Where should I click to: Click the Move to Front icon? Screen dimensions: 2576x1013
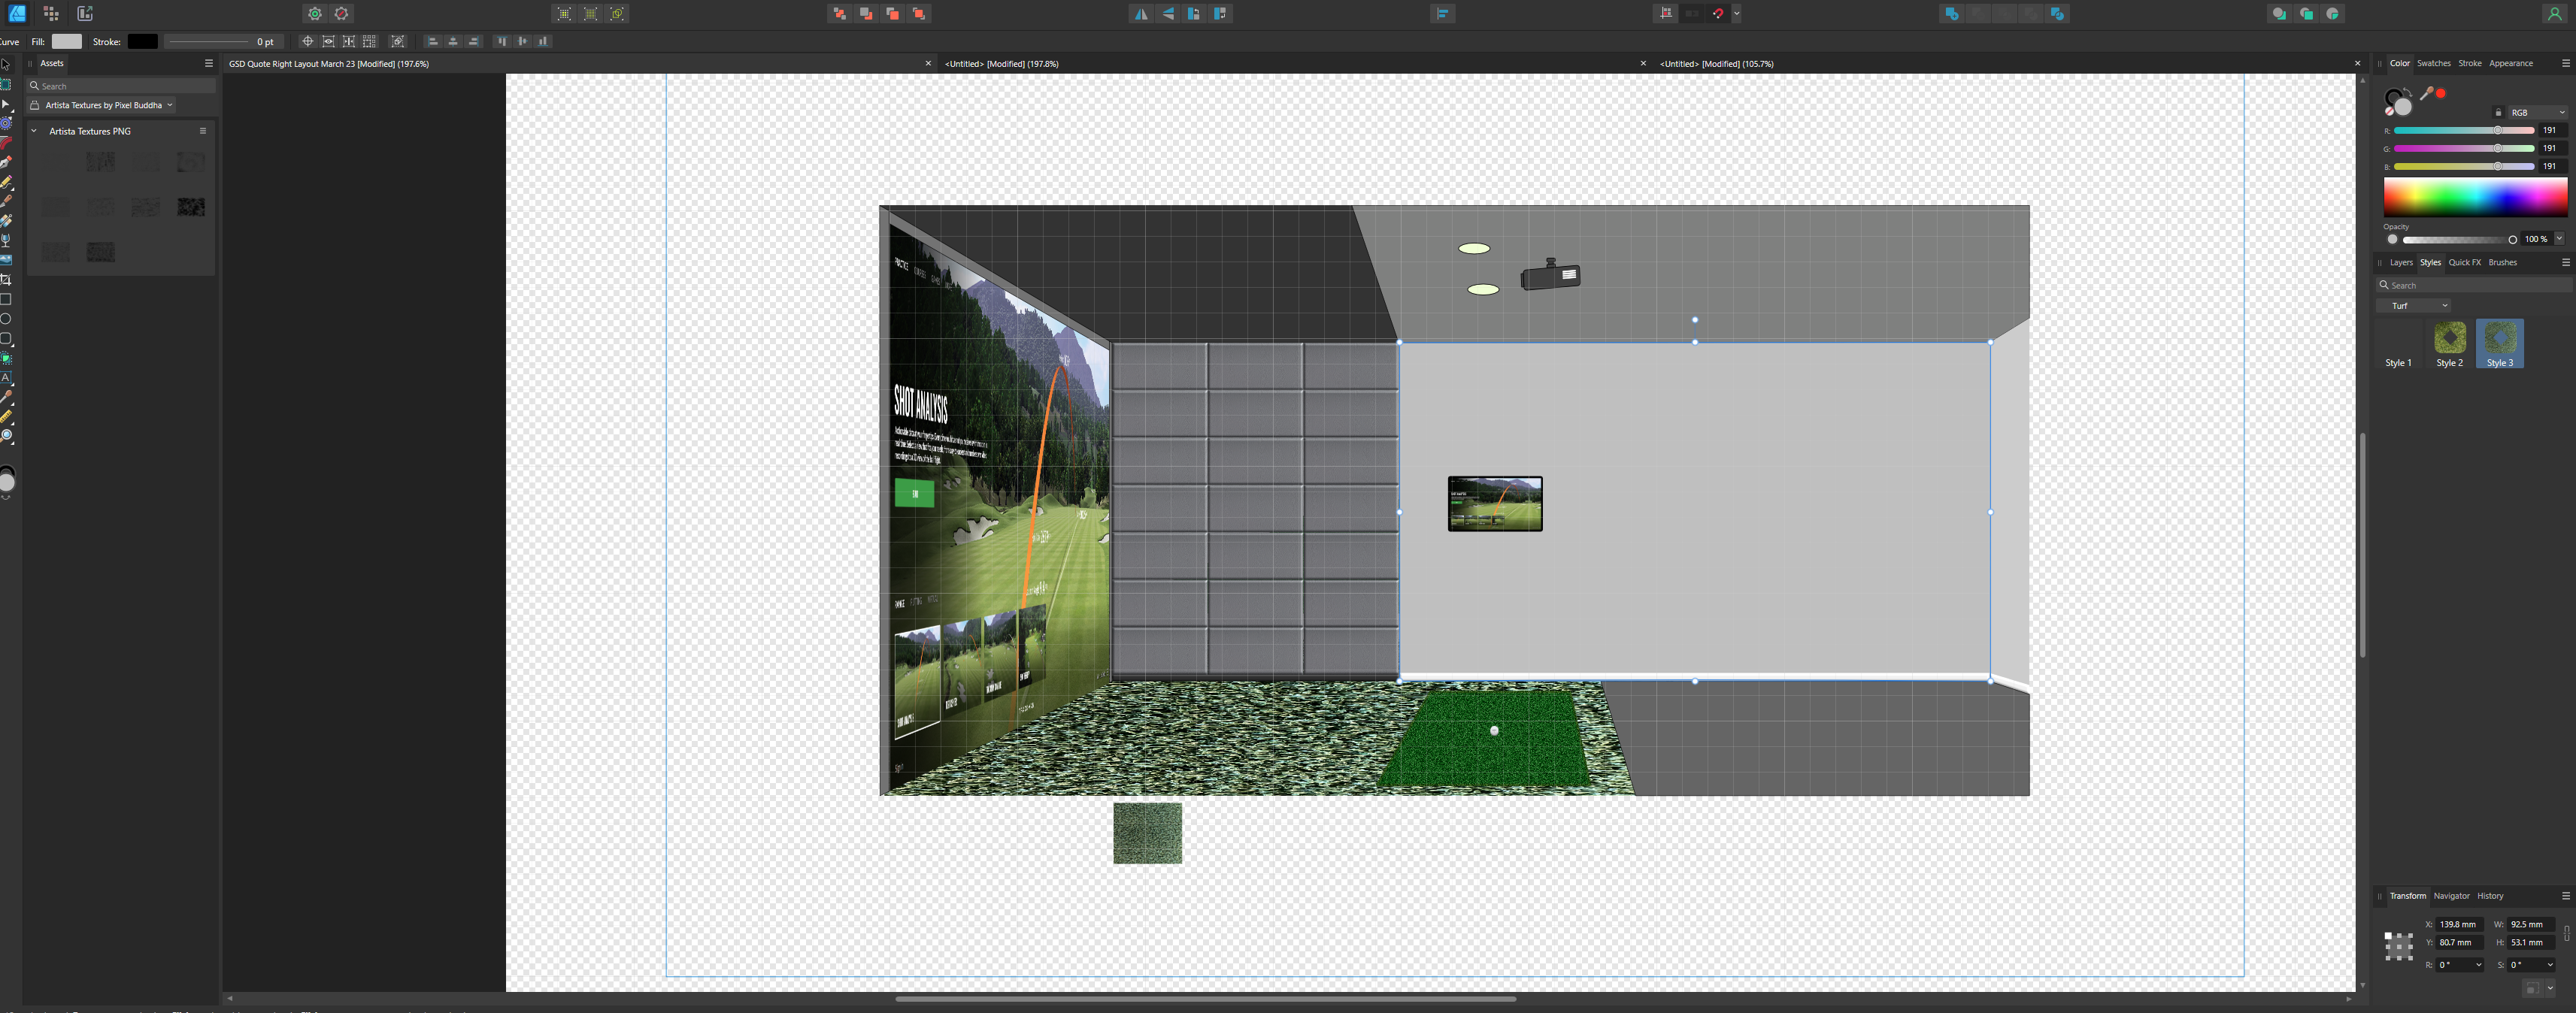919,14
